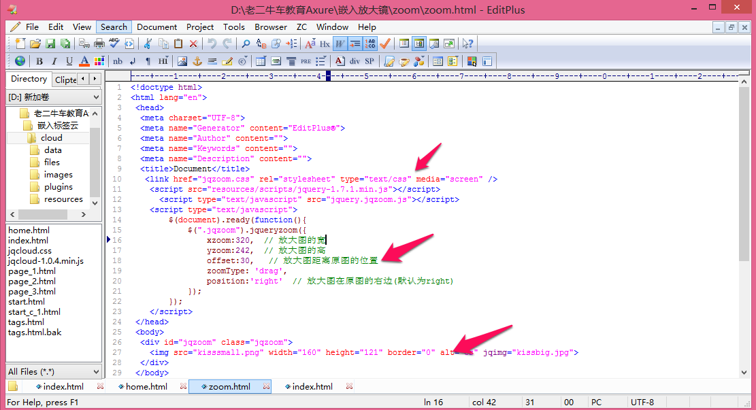Image resolution: width=756 pixels, height=410 pixels.
Task: Click the context help cursor icon
Action: [x=467, y=44]
